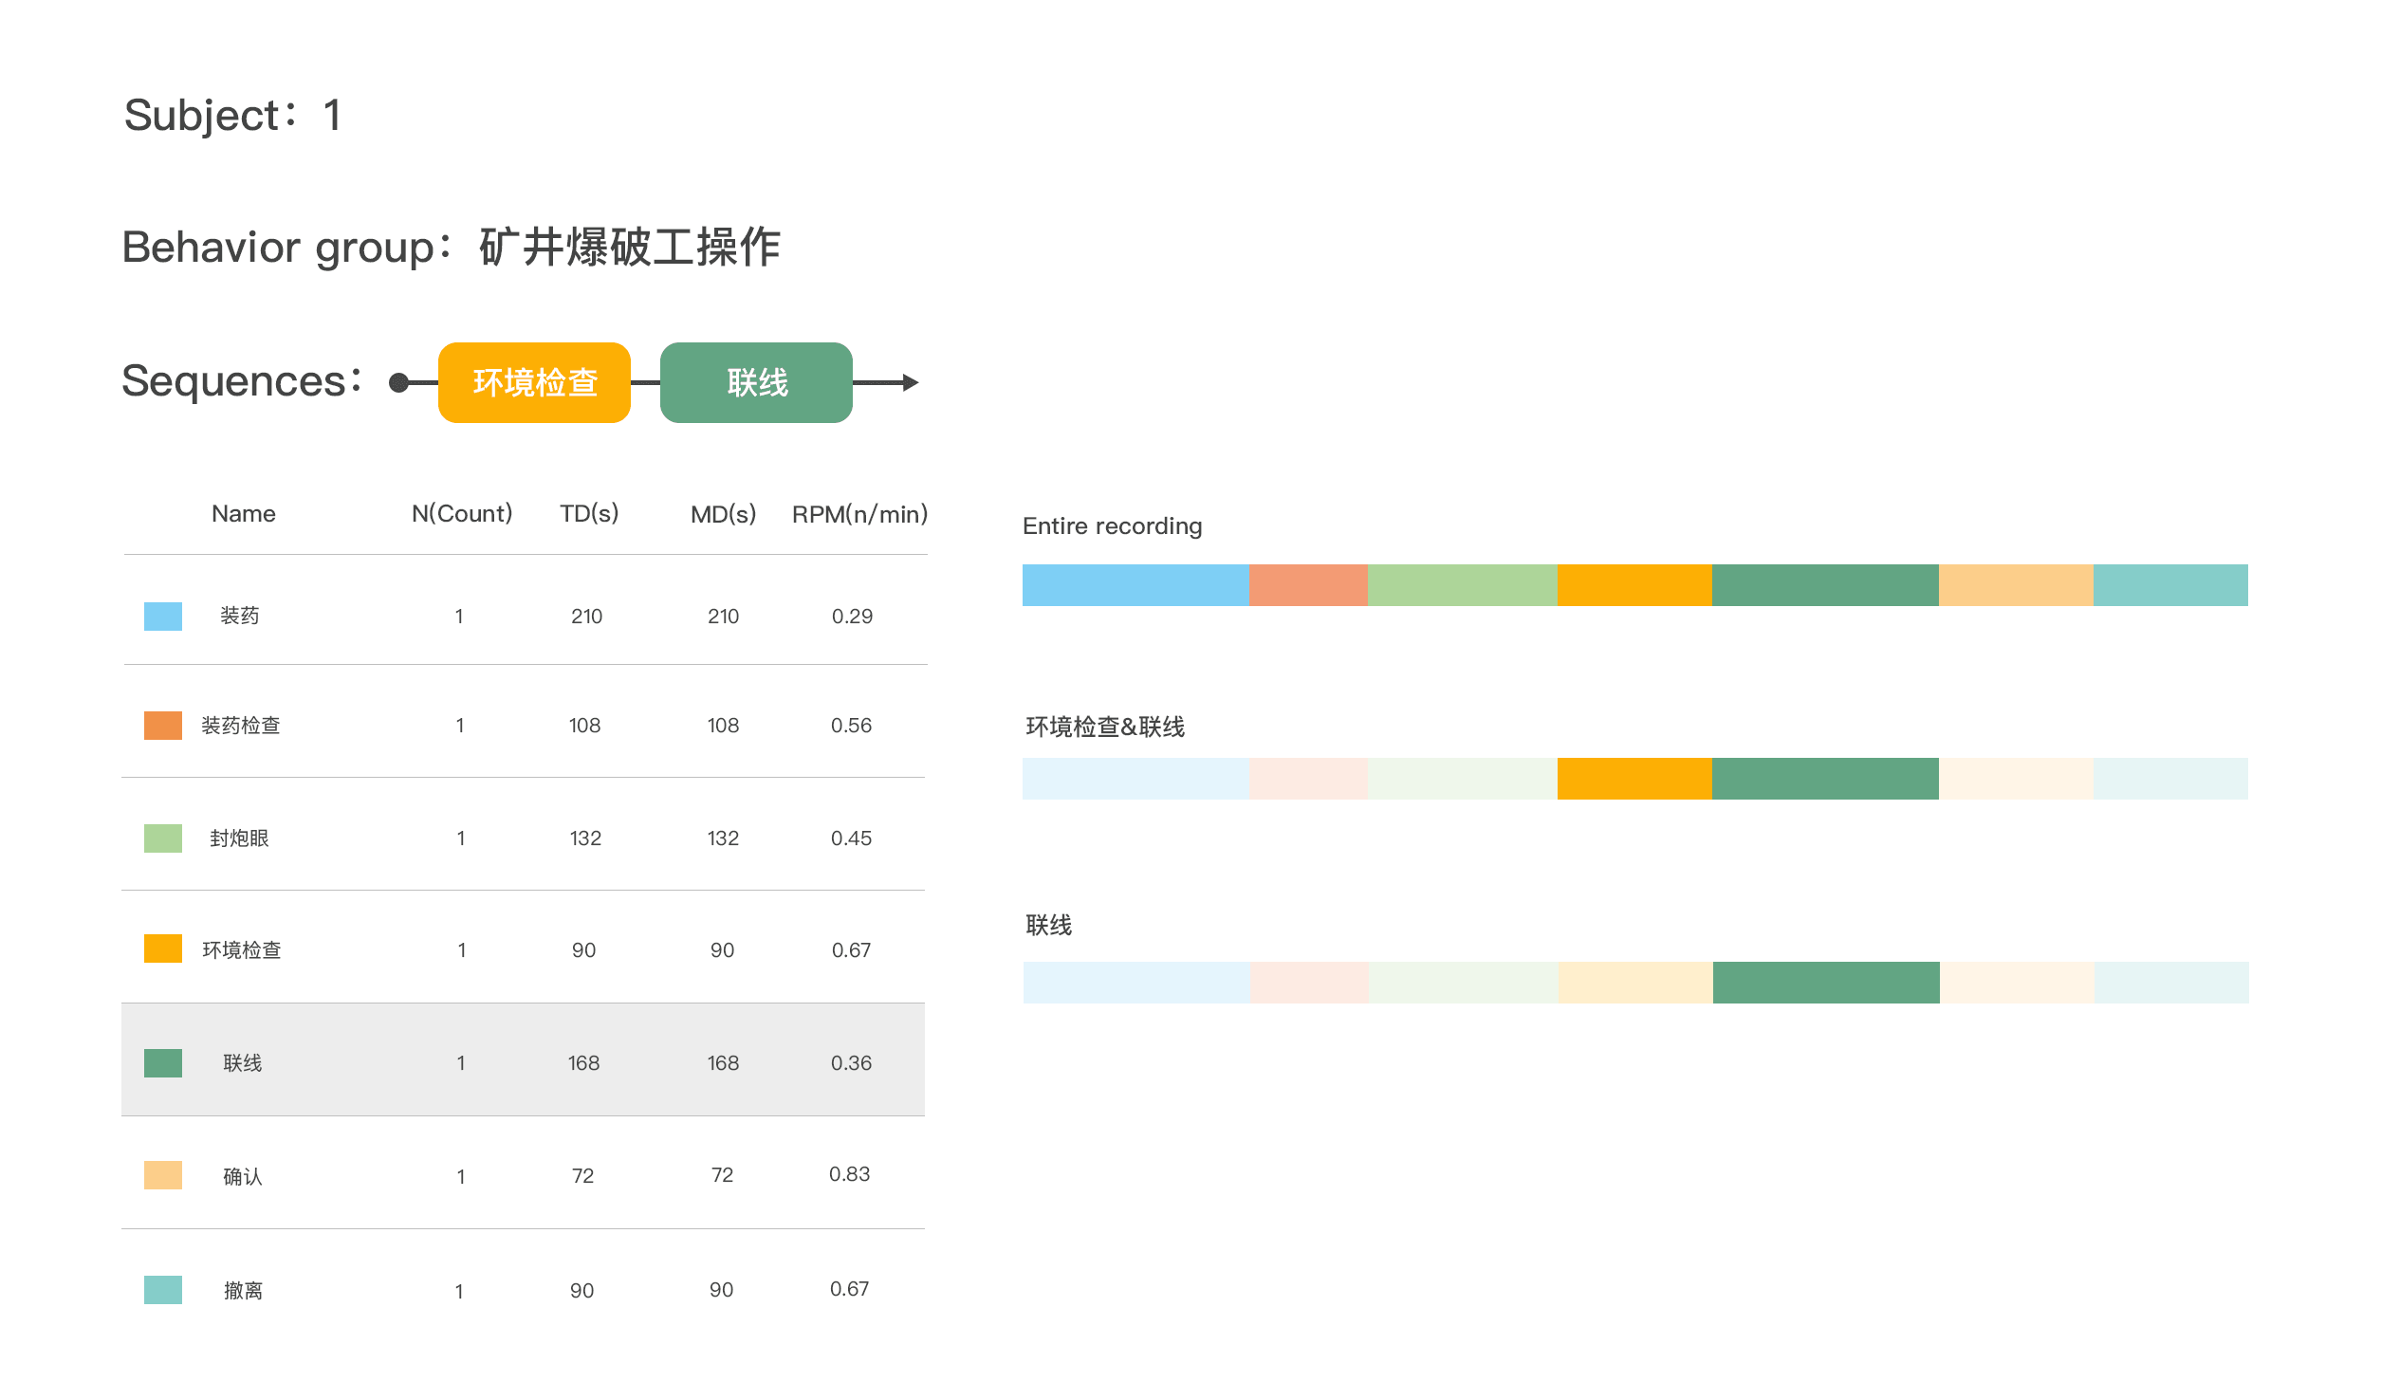Click the 环境检查 sequence button

click(x=534, y=382)
